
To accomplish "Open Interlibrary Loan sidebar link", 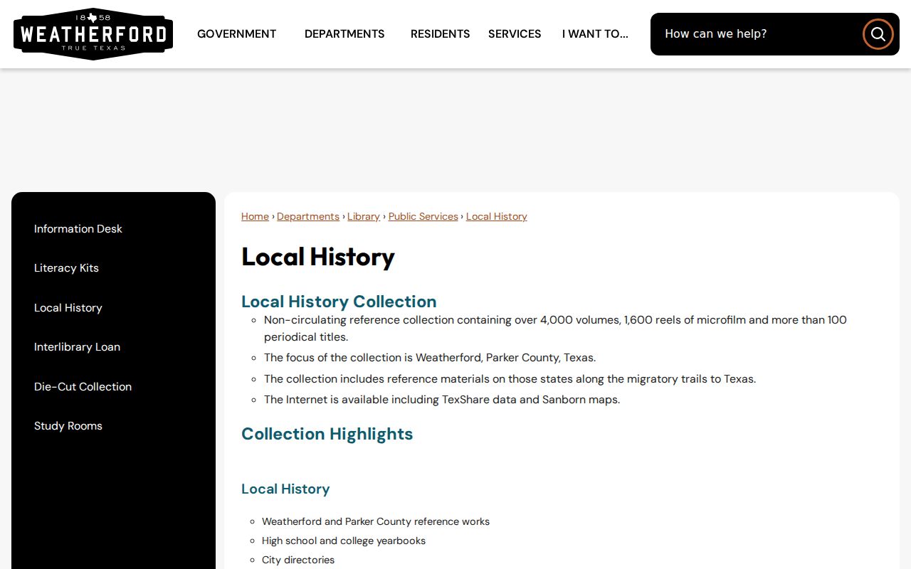I will tap(77, 347).
